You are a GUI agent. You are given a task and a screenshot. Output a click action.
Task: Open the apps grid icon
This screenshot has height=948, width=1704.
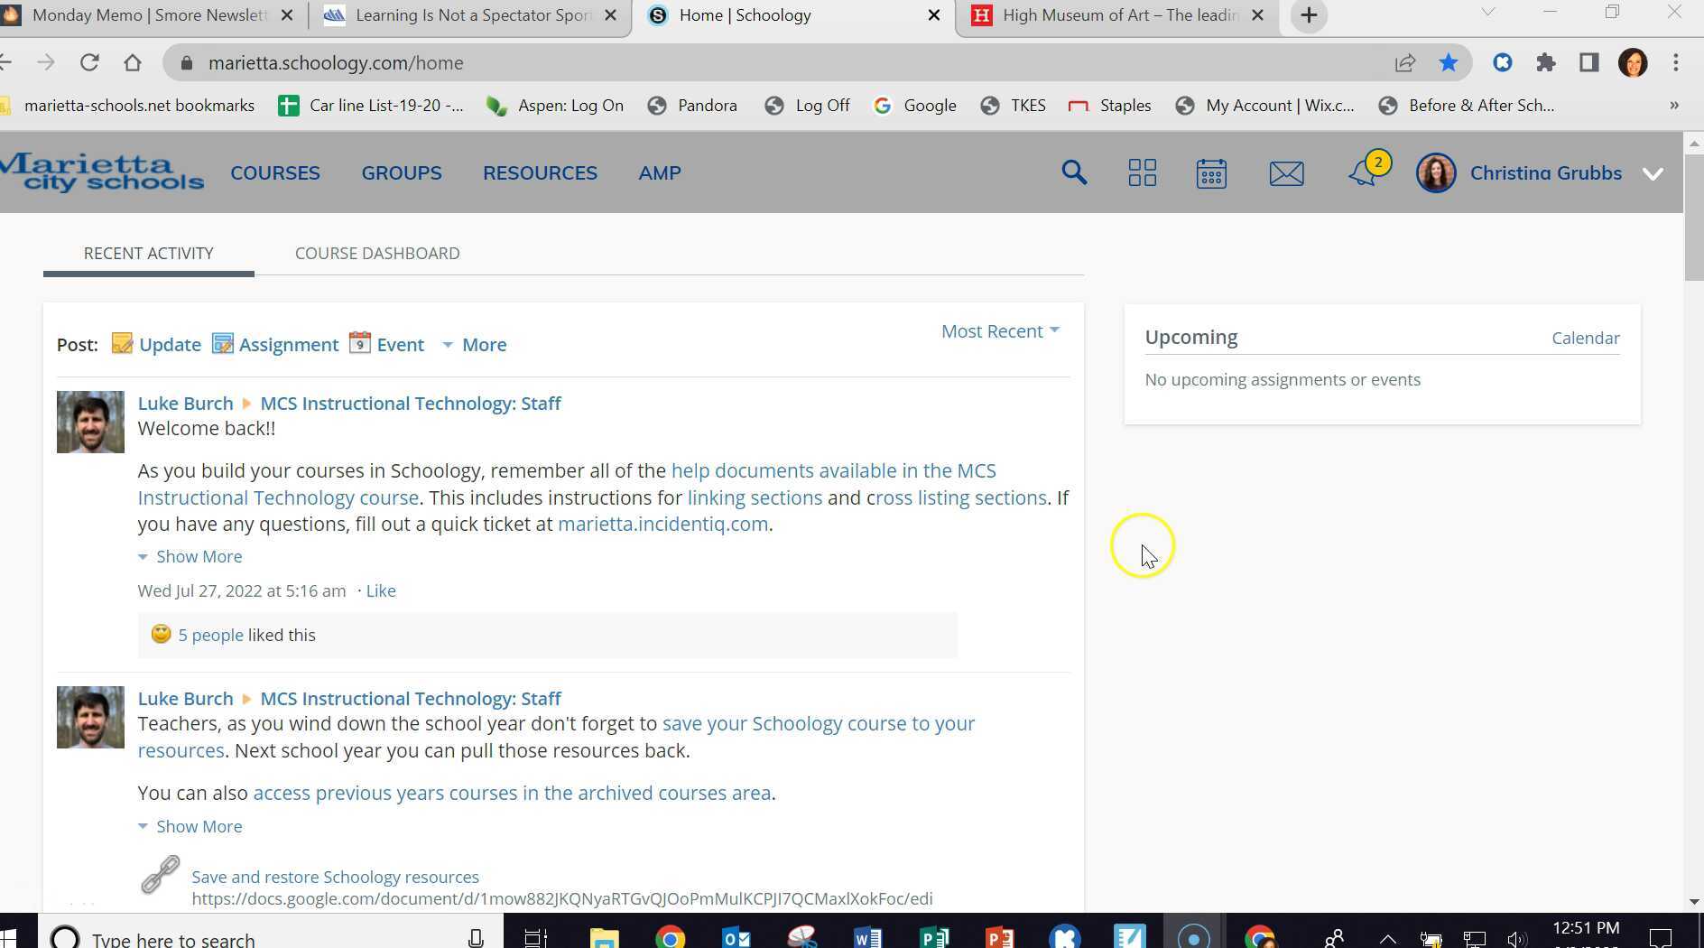tap(1142, 172)
